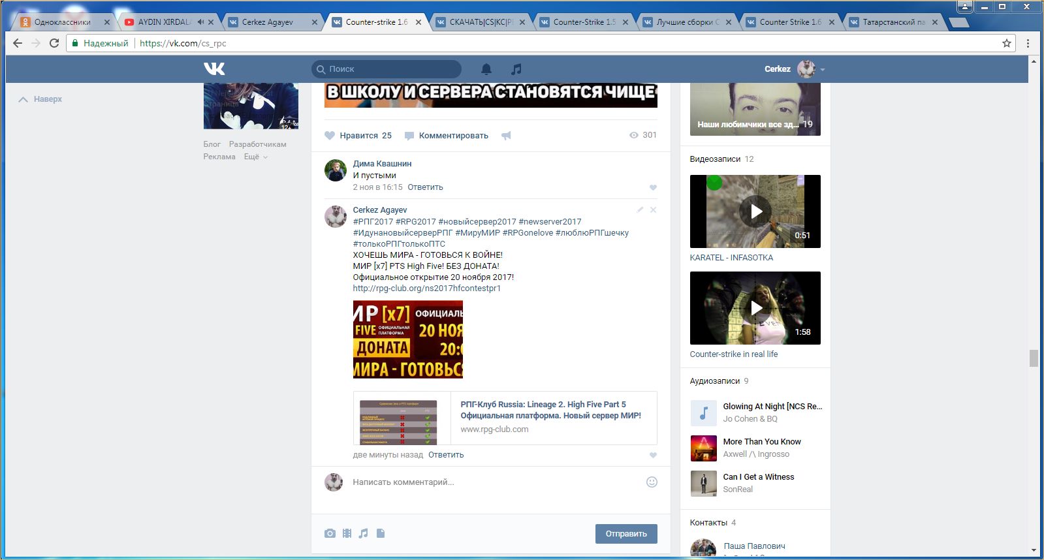The height and width of the screenshot is (560, 1044).
Task: Attach a photo using camera icon
Action: pos(330,533)
